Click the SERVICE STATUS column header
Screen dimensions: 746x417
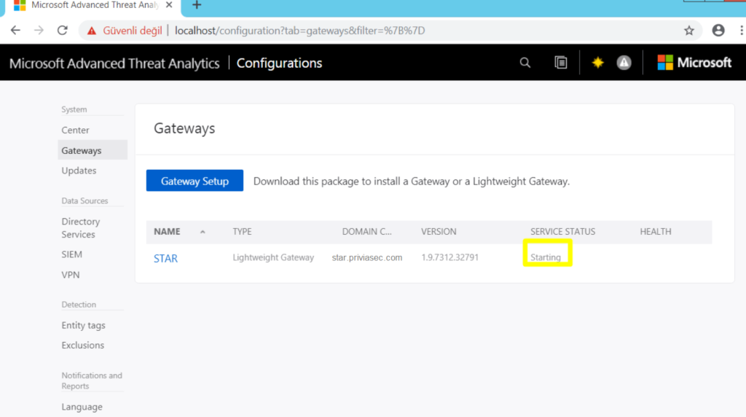(562, 232)
